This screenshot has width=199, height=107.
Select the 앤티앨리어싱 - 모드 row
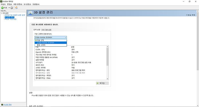pos(70,70)
